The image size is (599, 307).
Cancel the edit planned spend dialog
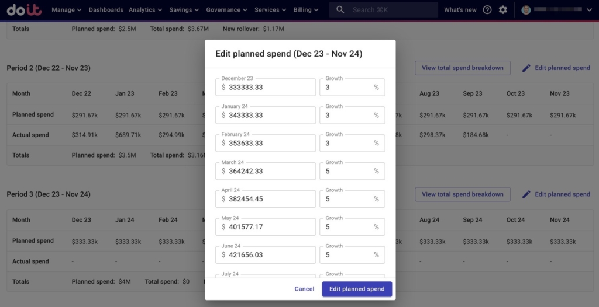(304, 289)
